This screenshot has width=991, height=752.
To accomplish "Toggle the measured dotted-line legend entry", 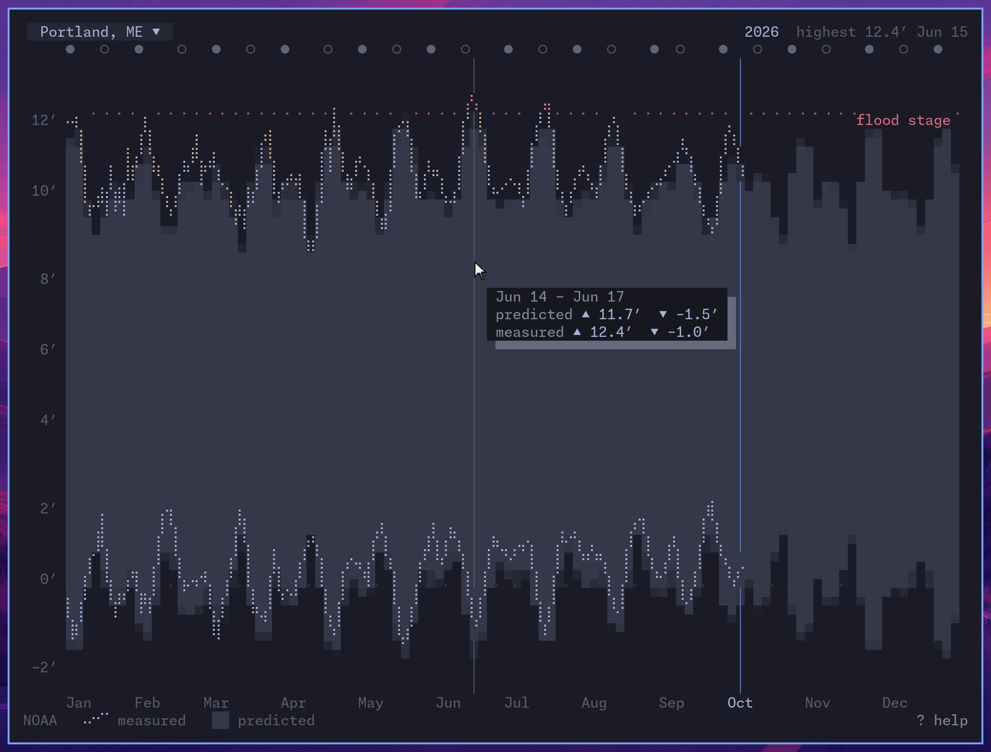I will coord(135,720).
